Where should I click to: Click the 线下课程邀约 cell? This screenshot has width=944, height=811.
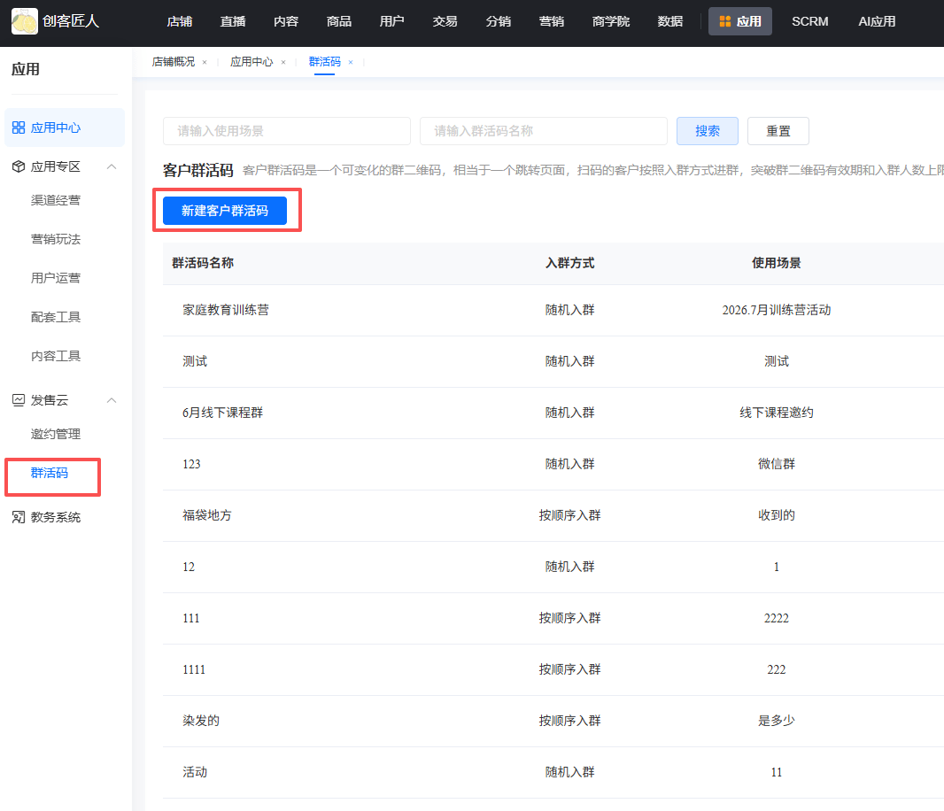(776, 413)
